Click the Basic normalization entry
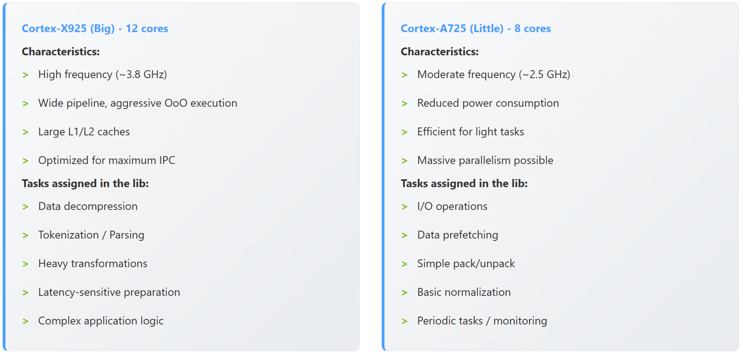Screen dimensions: 743x357 (464, 292)
